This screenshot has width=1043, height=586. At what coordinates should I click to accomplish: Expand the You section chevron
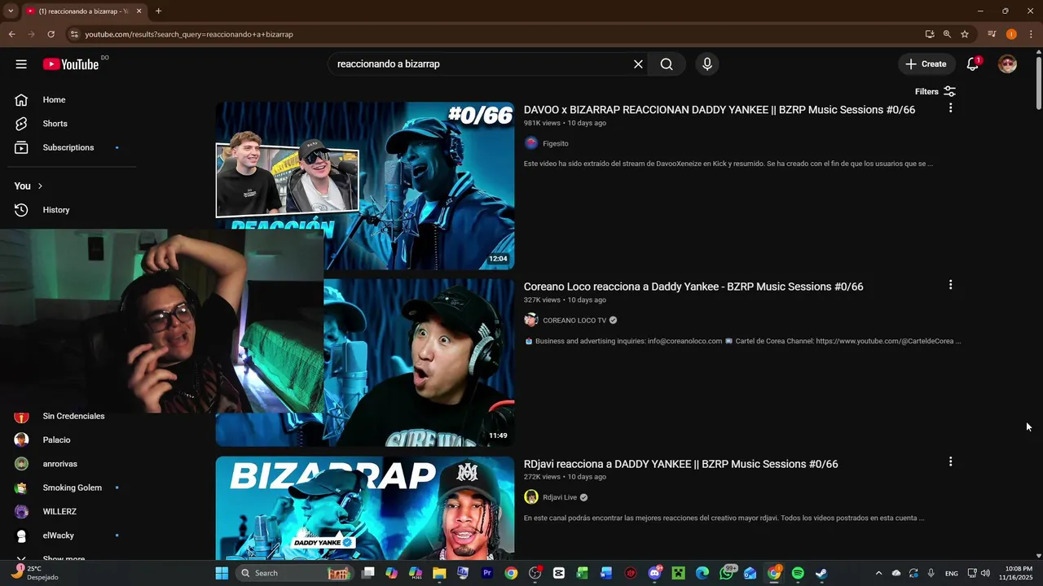point(40,186)
